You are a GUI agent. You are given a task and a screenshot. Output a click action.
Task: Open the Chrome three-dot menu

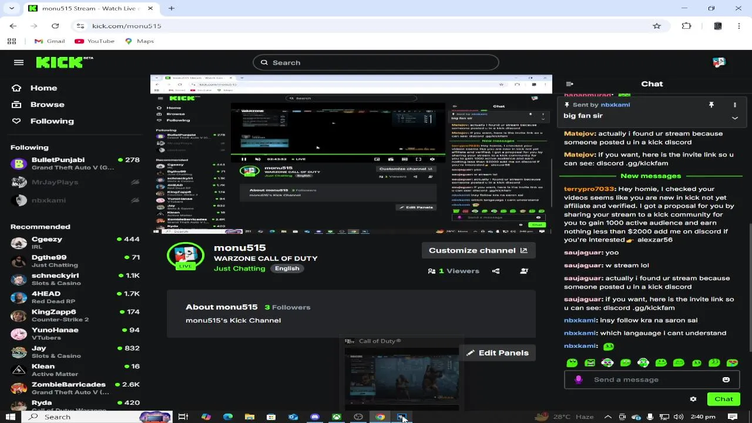[x=740, y=26]
